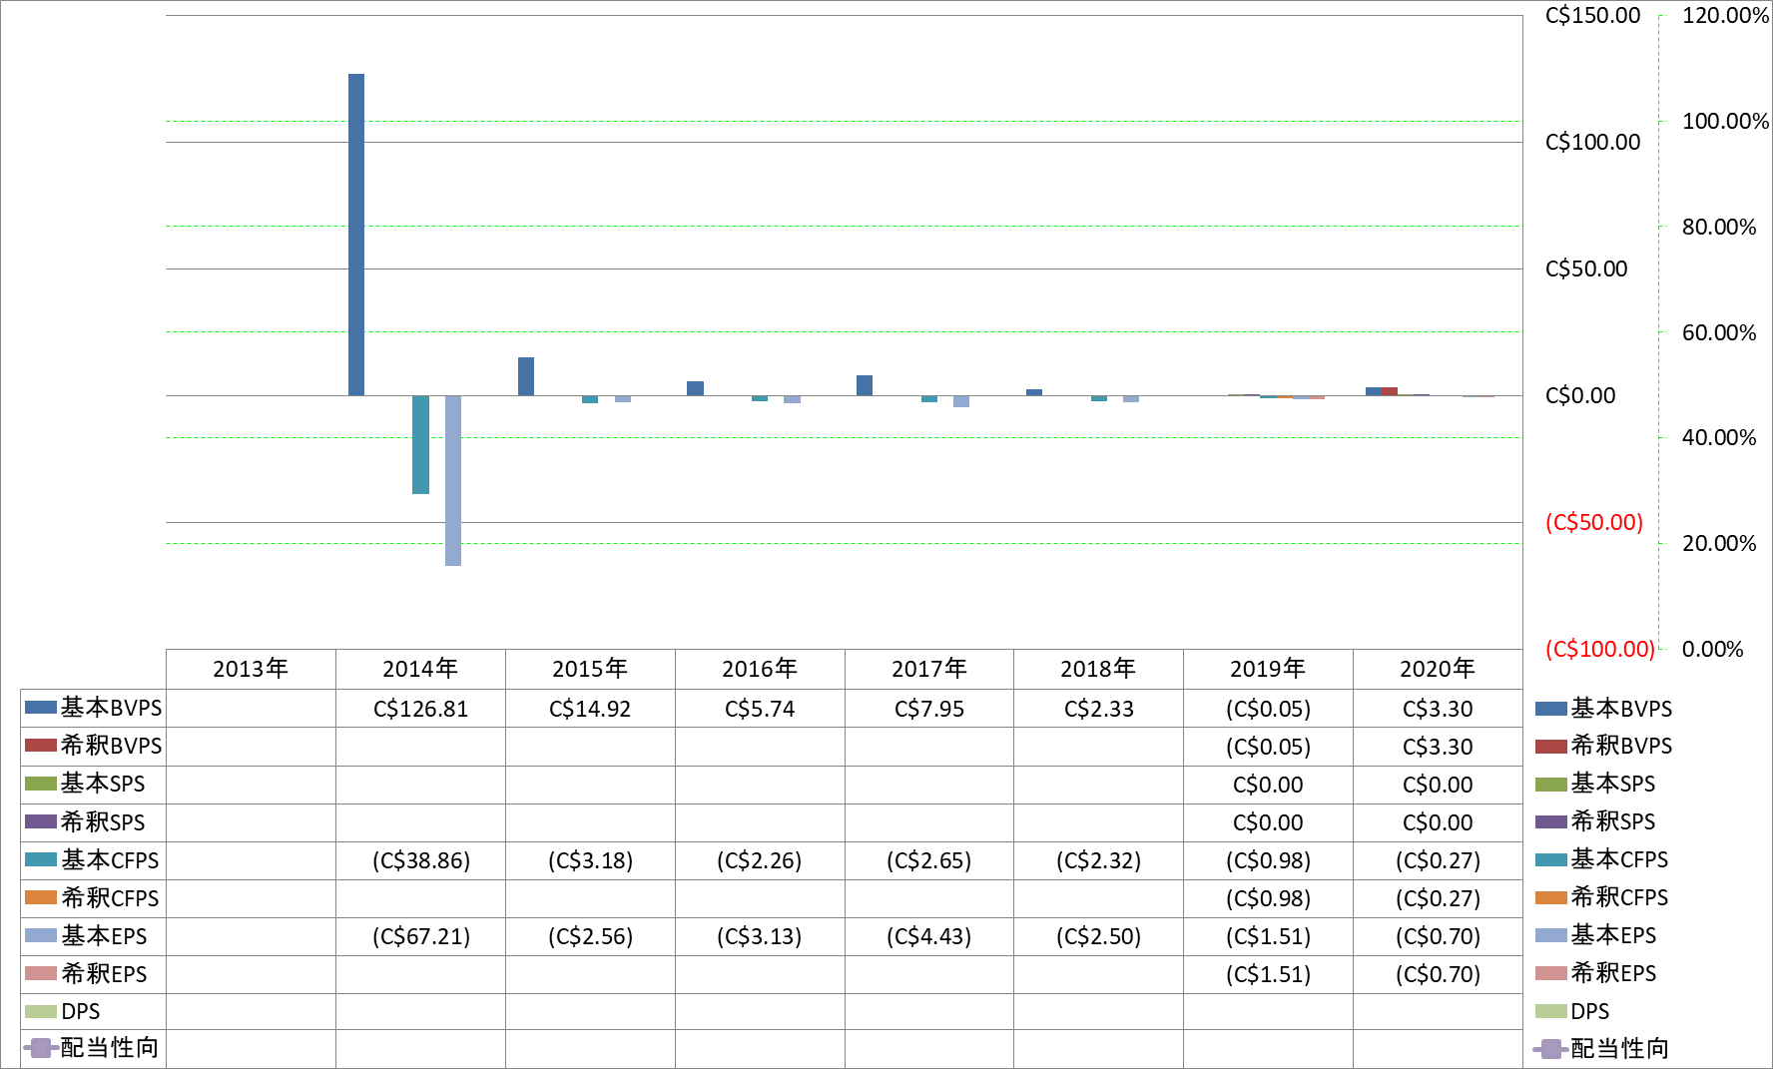The width and height of the screenshot is (1773, 1069).
Task: Select the (C$2.56) cell
Action: coord(590,936)
